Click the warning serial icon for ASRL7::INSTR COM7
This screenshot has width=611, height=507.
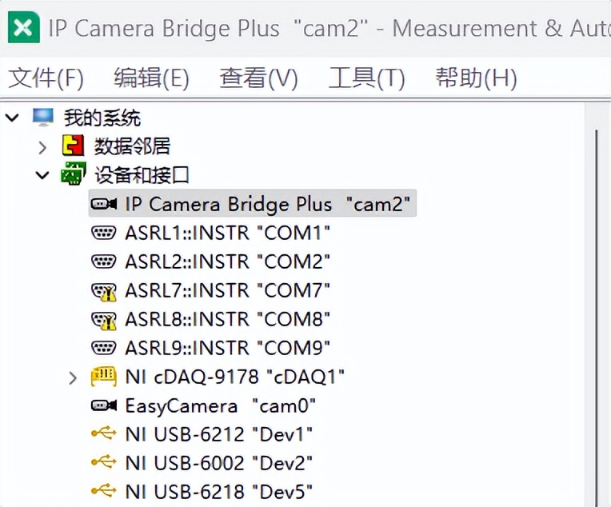pyautogui.click(x=105, y=290)
